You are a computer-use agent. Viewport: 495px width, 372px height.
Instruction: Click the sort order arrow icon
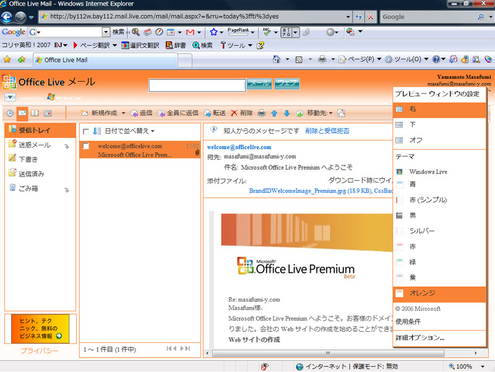pyautogui.click(x=97, y=131)
